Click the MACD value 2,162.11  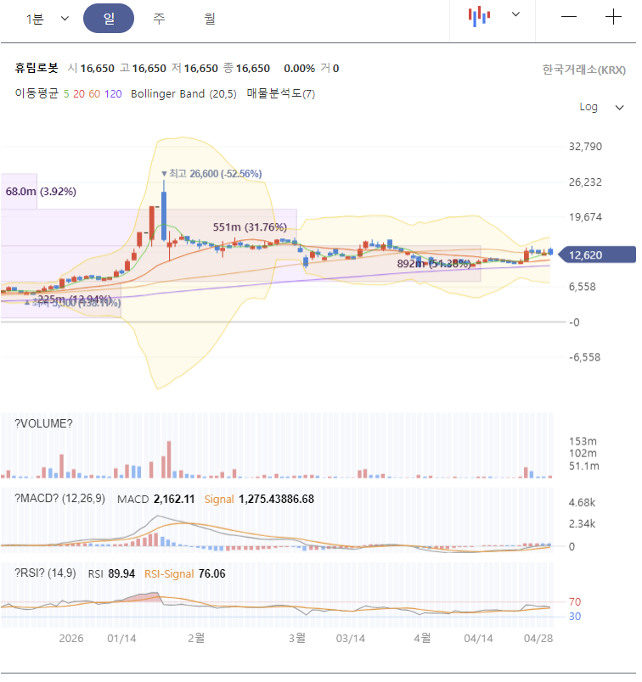(x=174, y=499)
